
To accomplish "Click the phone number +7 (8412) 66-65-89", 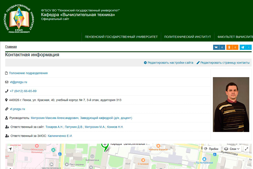I will 23,91.
